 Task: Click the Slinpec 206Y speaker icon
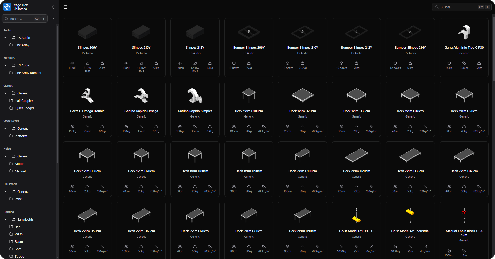[x=87, y=32]
